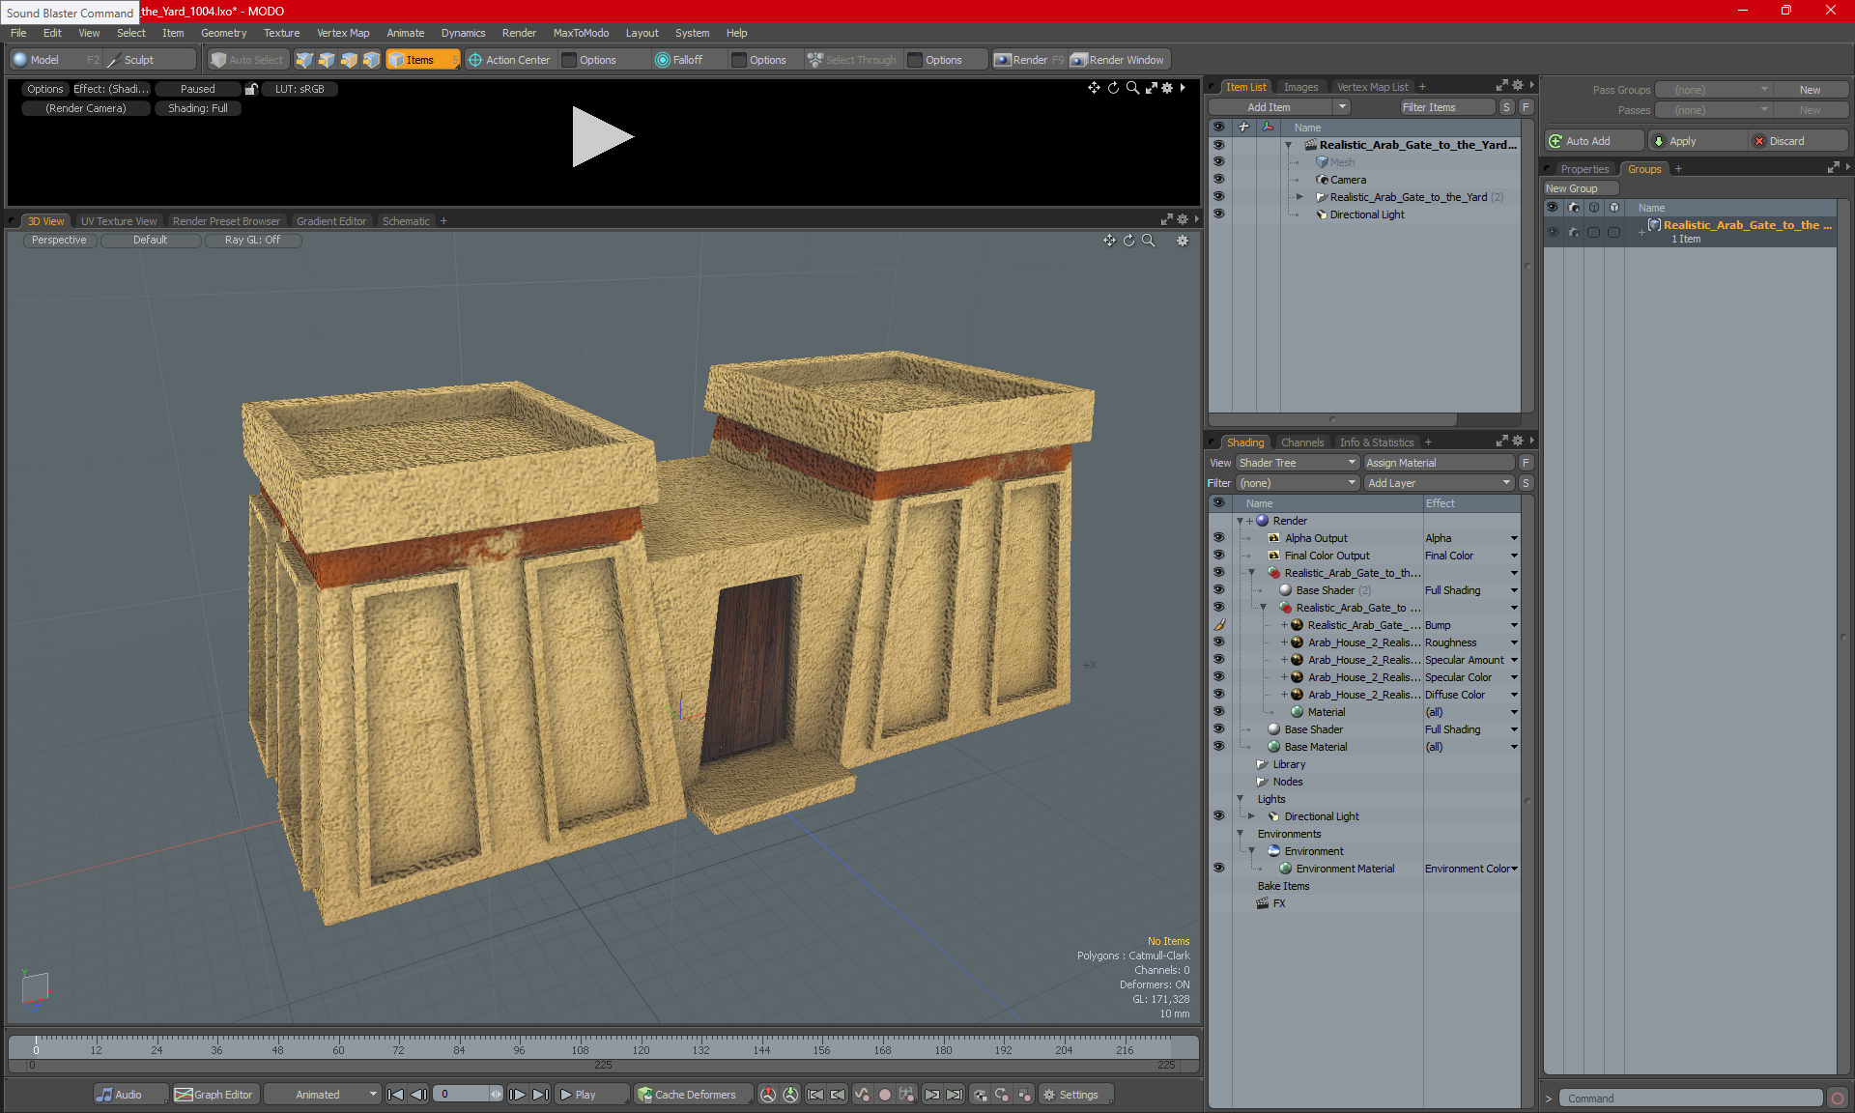Open the Geometry menu
This screenshot has height=1113, width=1855.
point(223,33)
